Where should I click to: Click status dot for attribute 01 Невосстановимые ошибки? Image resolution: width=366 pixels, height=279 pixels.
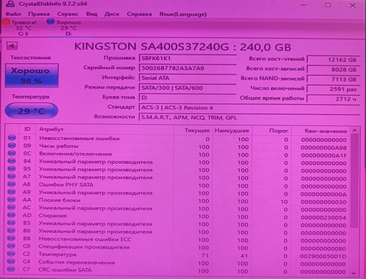[12, 138]
